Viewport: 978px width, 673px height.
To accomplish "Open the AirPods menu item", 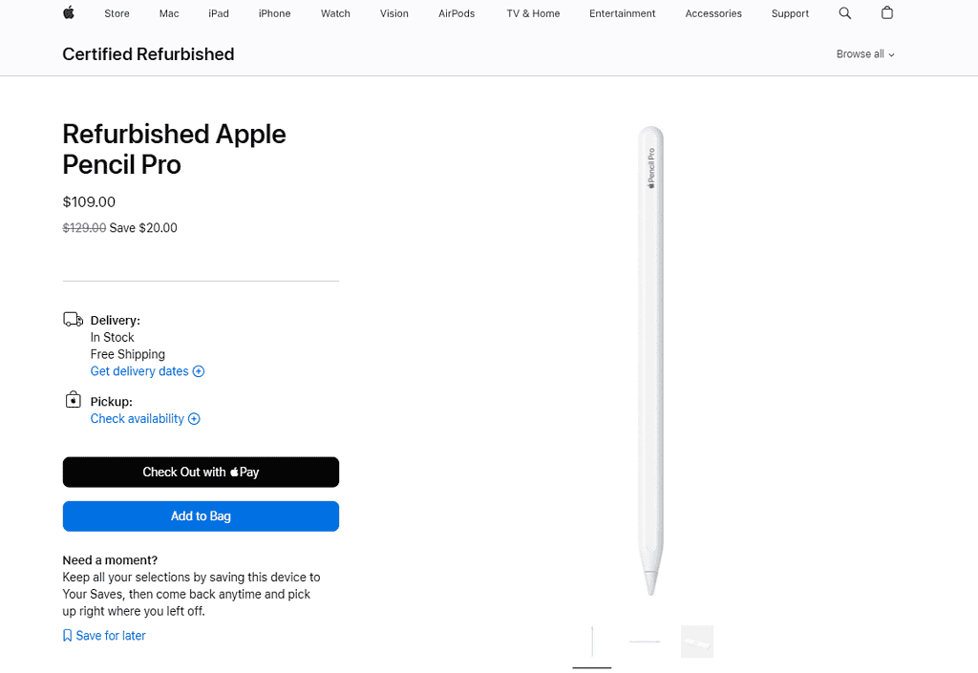I will point(456,13).
